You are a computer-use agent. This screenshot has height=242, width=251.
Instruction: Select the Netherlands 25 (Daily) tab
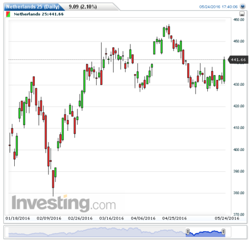[x=33, y=7]
